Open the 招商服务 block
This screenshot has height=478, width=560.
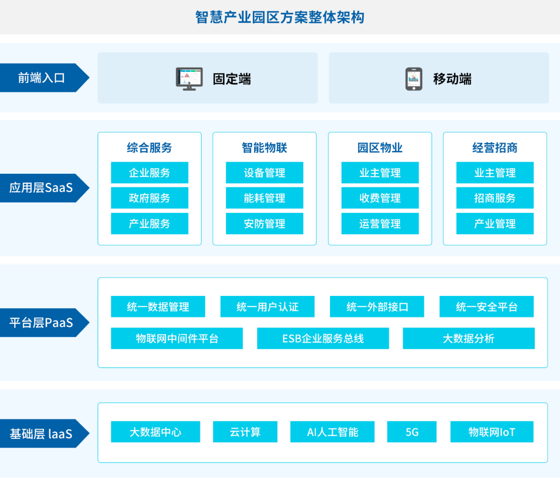pyautogui.click(x=495, y=198)
